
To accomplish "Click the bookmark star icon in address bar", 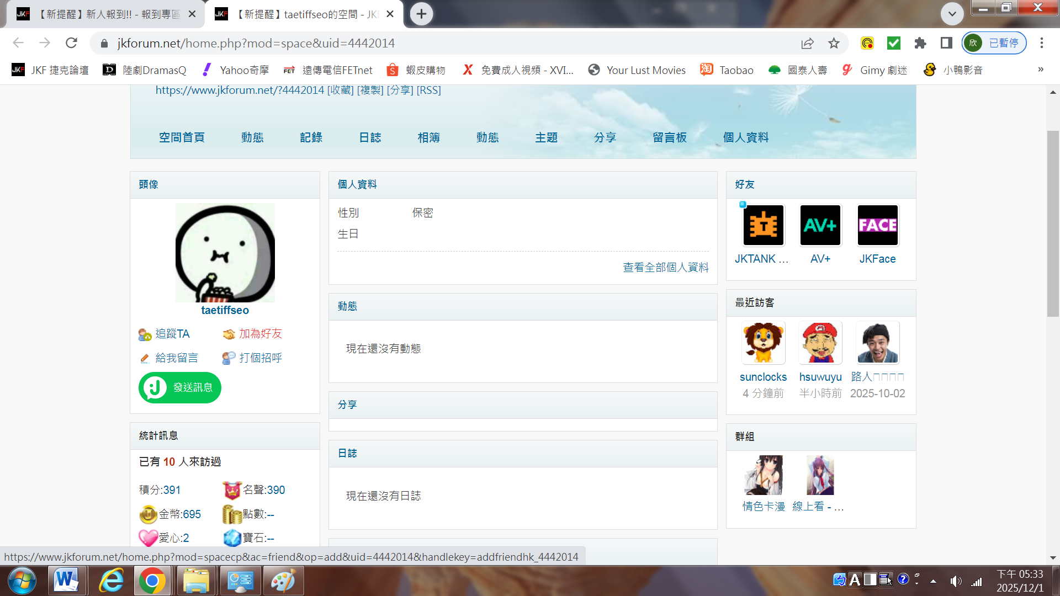I will pos(834,43).
